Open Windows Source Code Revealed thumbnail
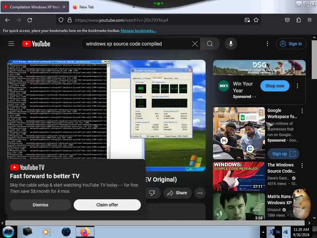 pyautogui.click(x=239, y=176)
